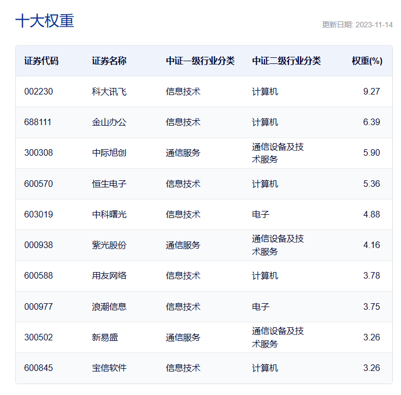The height and width of the screenshot is (395, 401).
Task: Click the 十大权重 heading
Action: [x=45, y=21]
